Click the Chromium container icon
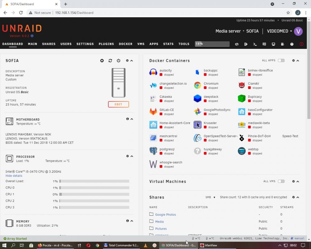 (x=197, y=85)
